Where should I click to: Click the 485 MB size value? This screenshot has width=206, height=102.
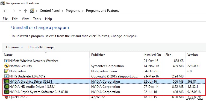click(x=178, y=66)
